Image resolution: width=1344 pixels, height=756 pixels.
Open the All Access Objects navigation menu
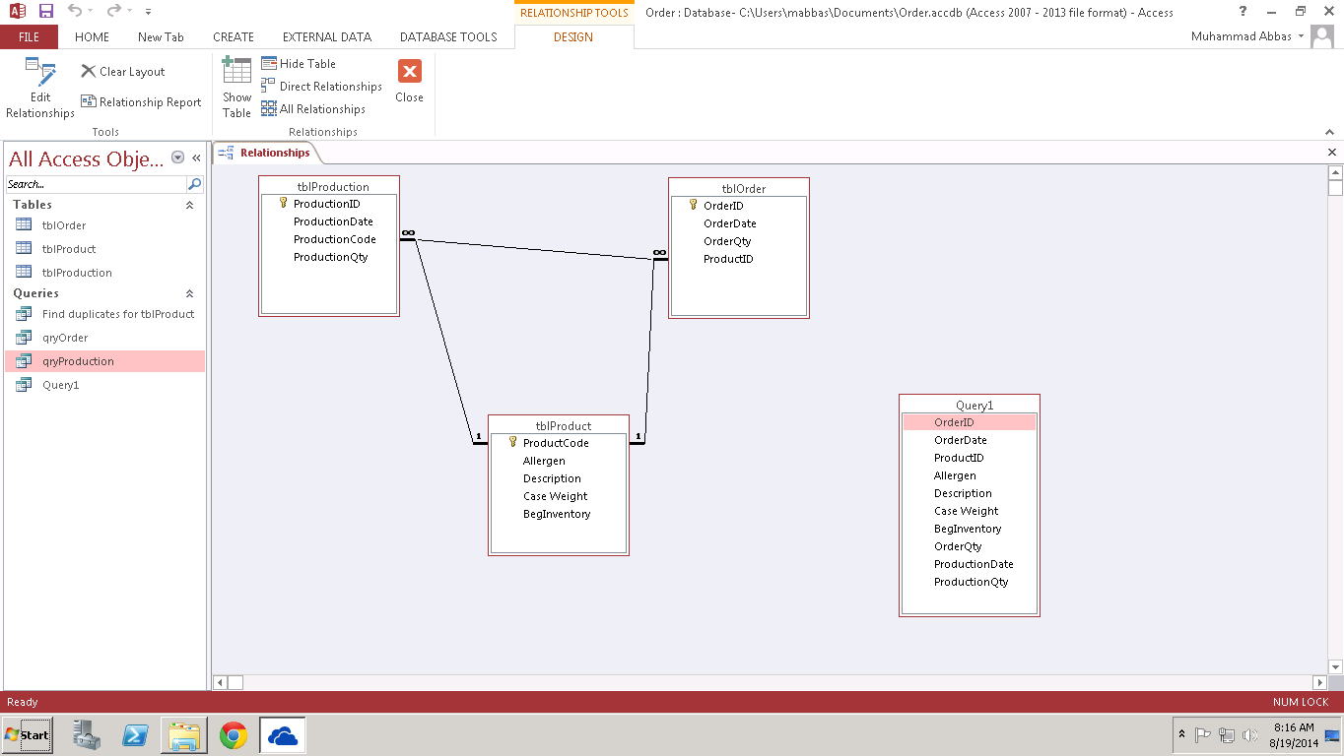point(178,157)
